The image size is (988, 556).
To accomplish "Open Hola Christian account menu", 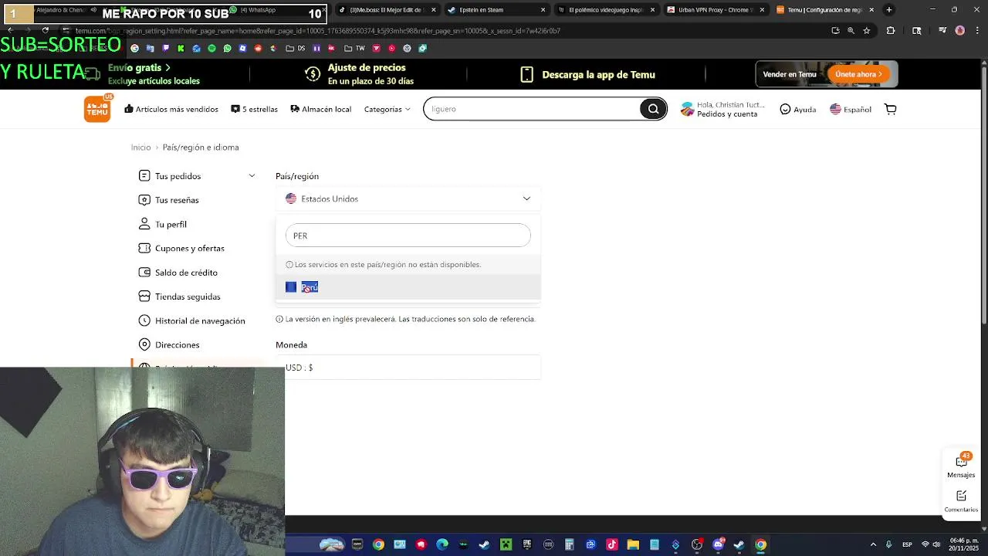I will click(722, 110).
